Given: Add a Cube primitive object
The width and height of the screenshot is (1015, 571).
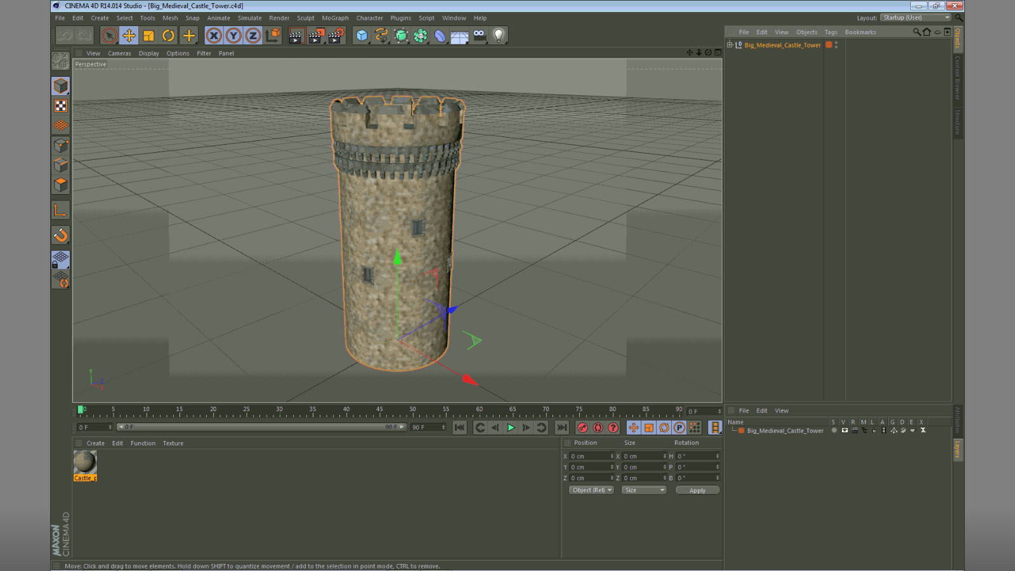Looking at the screenshot, I should [x=362, y=36].
